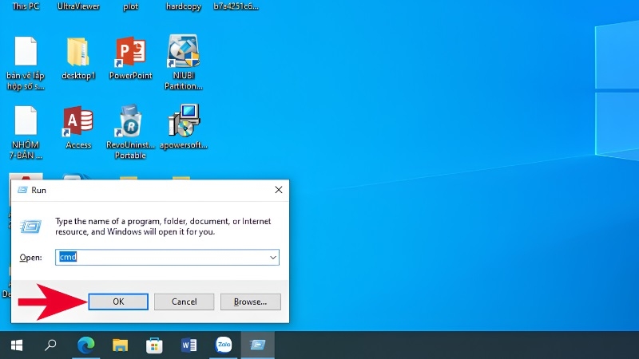Select the 'bản vẽ lắp hộp số' file

[x=26, y=63]
